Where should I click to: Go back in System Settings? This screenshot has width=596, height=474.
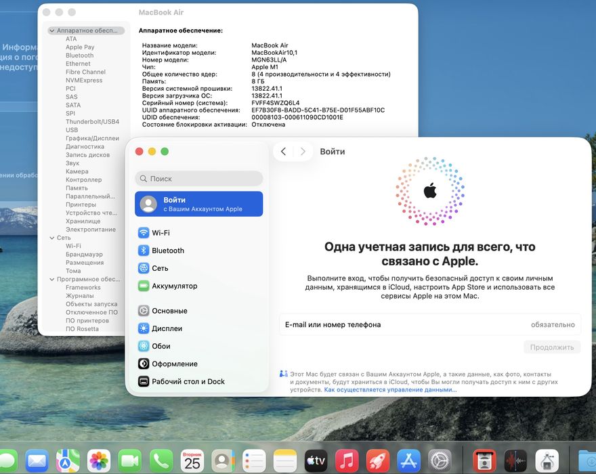click(283, 151)
